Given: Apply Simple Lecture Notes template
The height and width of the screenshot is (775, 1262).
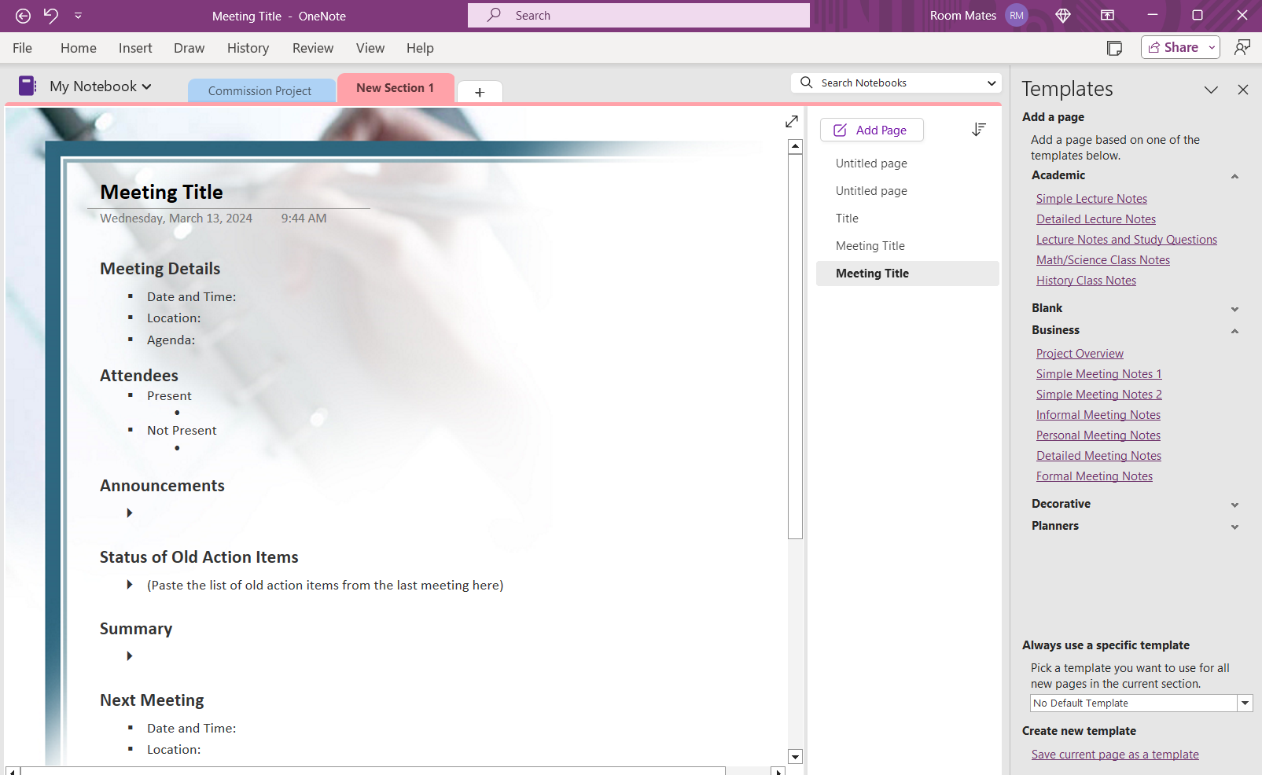Looking at the screenshot, I should (x=1091, y=199).
